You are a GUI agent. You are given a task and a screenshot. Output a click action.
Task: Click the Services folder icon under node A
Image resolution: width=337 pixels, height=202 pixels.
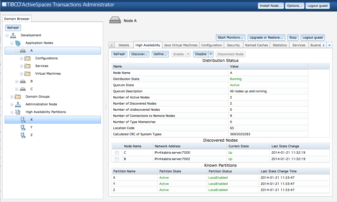[x=27, y=66]
